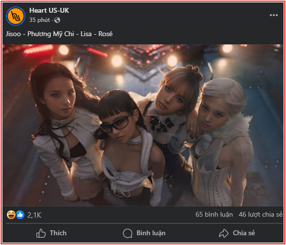Image resolution: width=286 pixels, height=245 pixels.
Task: Click the thumbs-up icon beside Thích
Action: click(41, 233)
